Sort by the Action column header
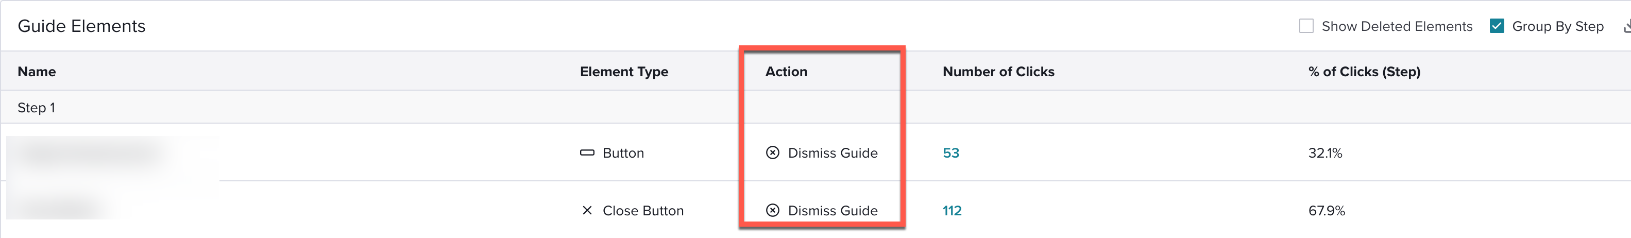Viewport: 1631px width, 238px height. 786,72
